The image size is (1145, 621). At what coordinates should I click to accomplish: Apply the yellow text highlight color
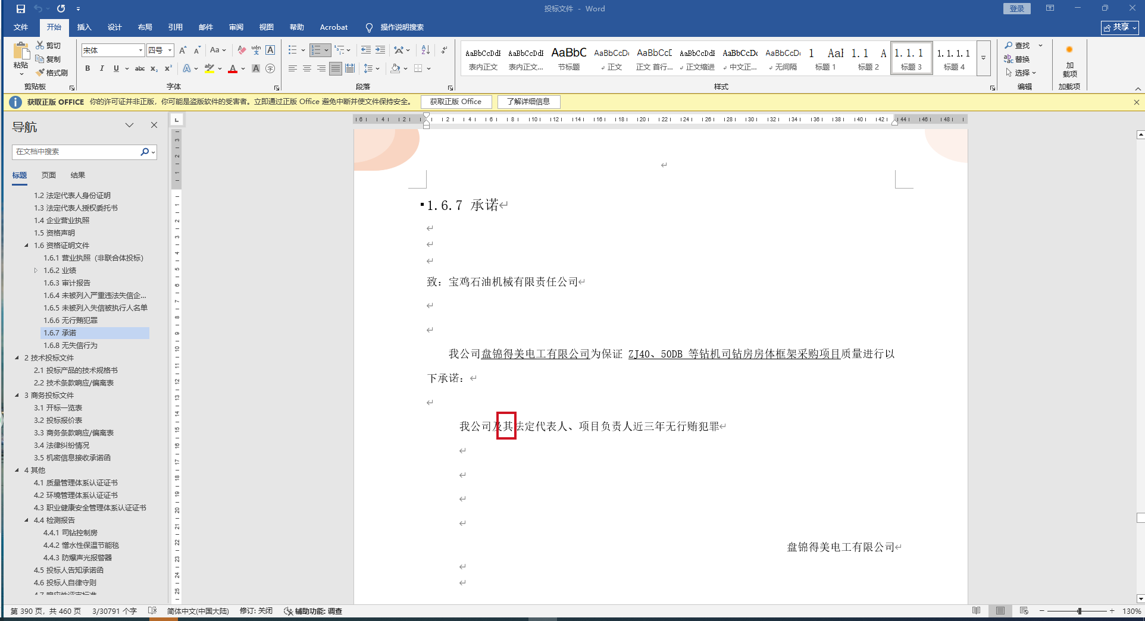coord(209,68)
